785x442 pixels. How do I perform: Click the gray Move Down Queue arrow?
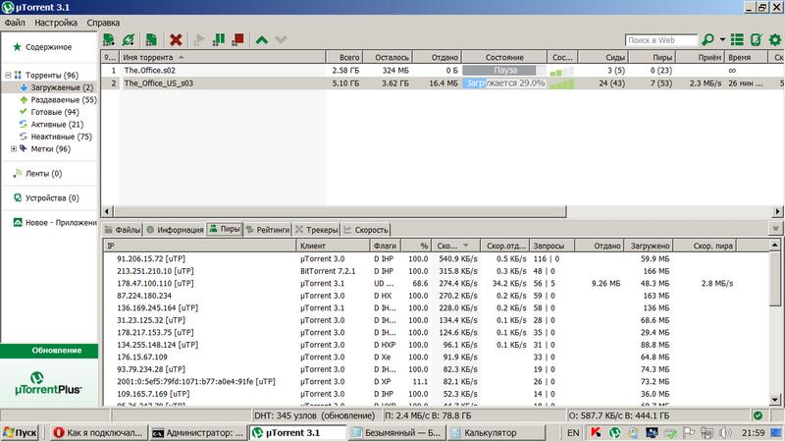(x=281, y=39)
